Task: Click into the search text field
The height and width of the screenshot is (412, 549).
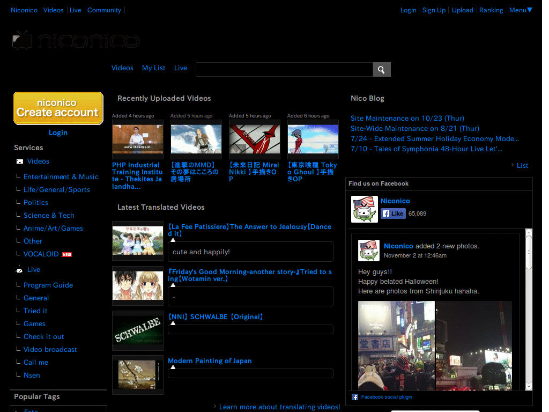Action: (284, 70)
